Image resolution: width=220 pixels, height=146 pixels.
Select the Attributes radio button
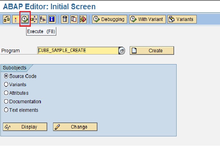pyautogui.click(x=6, y=93)
